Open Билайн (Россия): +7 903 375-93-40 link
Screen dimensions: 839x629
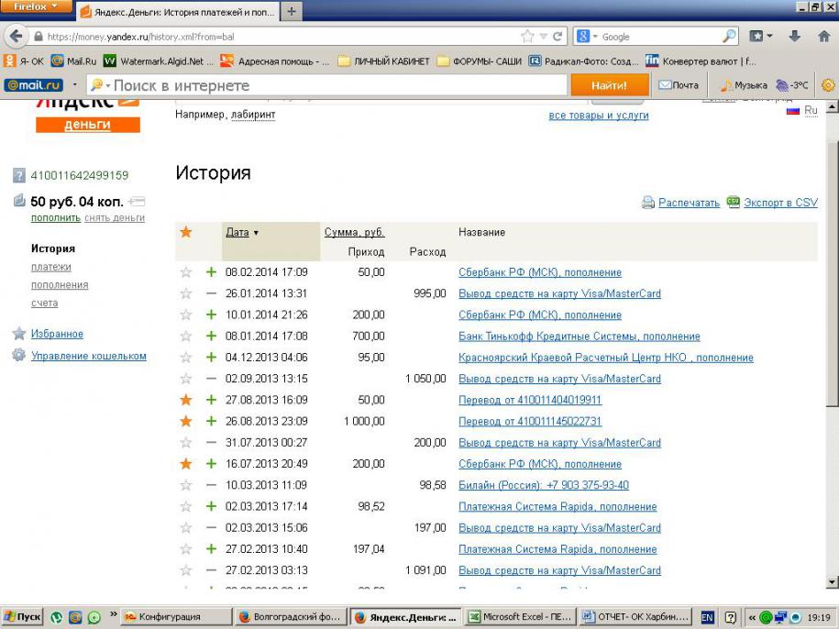coord(544,485)
